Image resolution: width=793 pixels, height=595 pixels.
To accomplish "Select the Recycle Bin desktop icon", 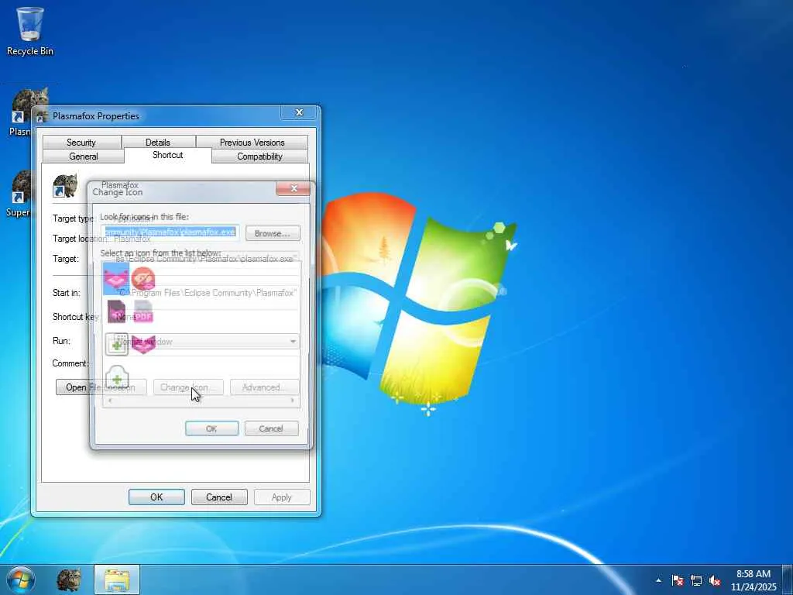I will 30,31.
